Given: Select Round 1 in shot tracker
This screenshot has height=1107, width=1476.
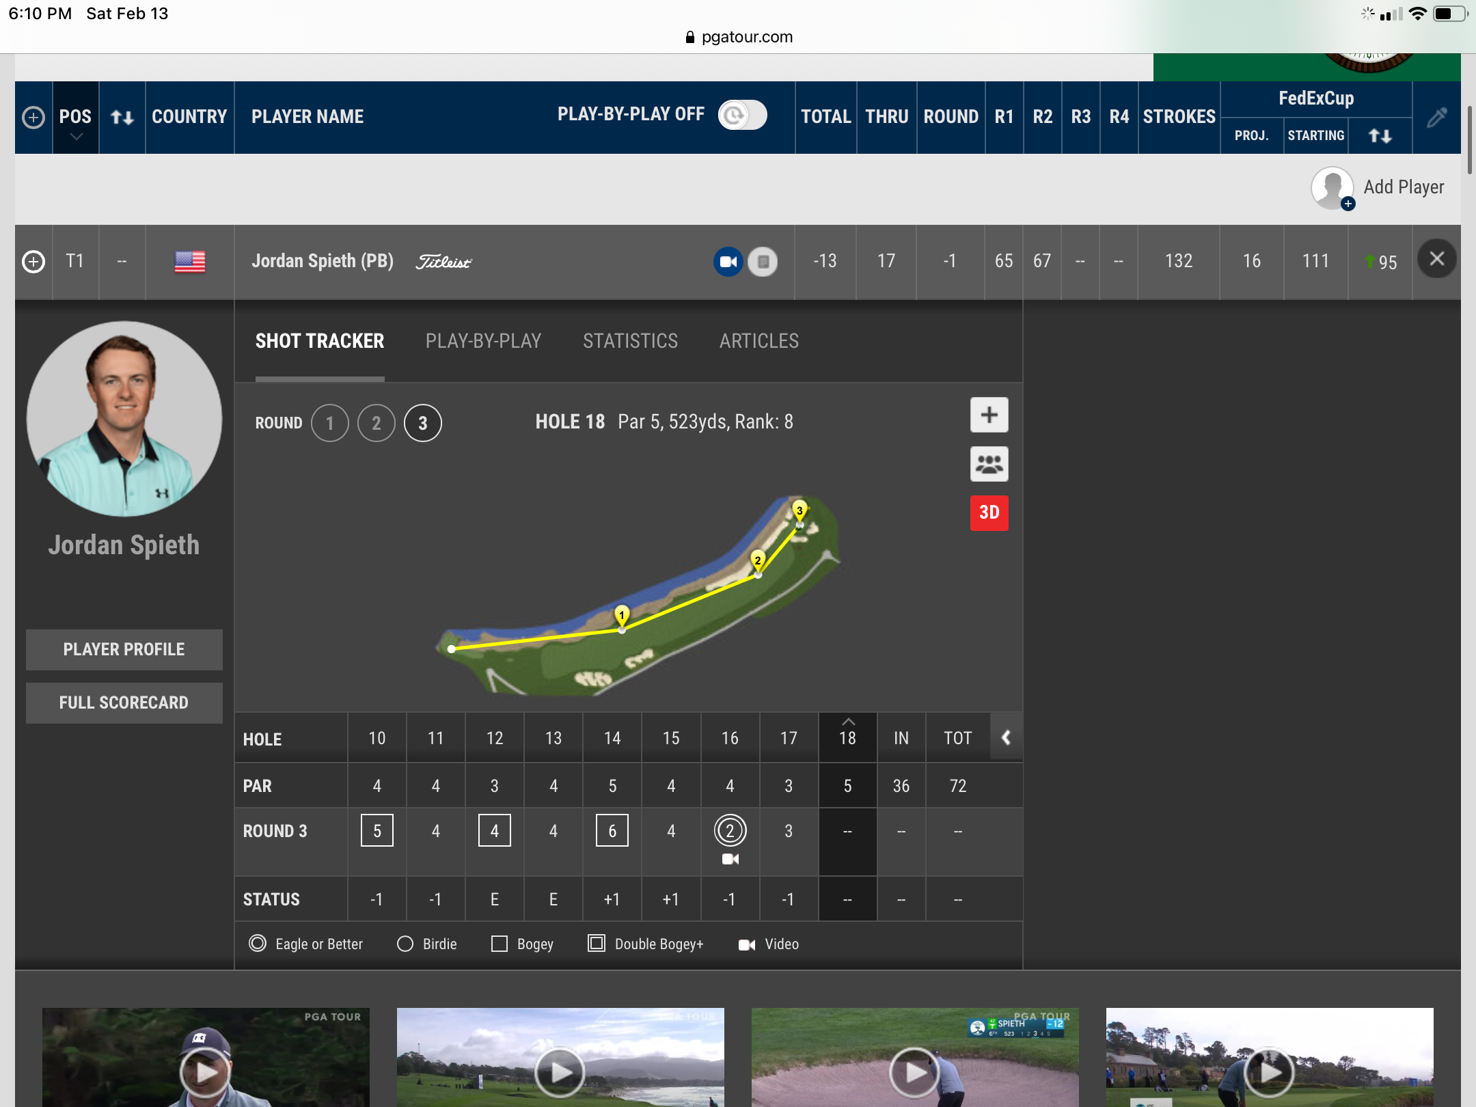Looking at the screenshot, I should [330, 423].
